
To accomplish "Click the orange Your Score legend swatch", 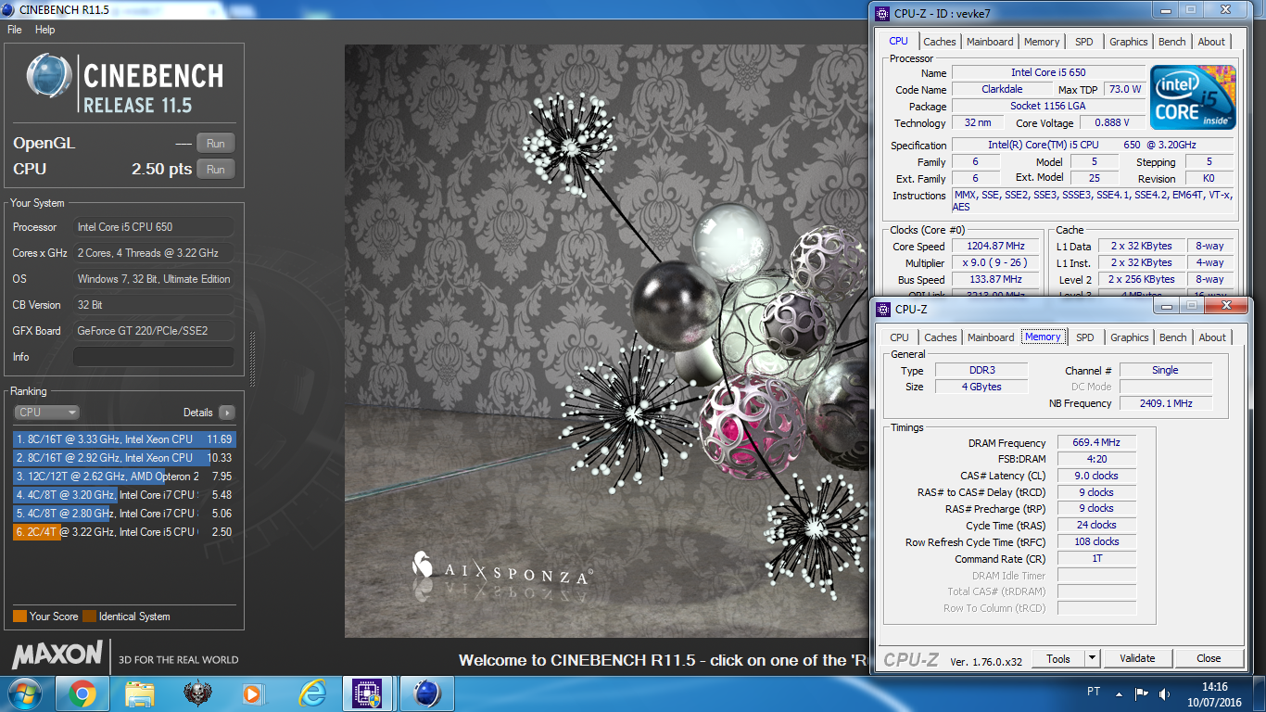I will click(19, 617).
